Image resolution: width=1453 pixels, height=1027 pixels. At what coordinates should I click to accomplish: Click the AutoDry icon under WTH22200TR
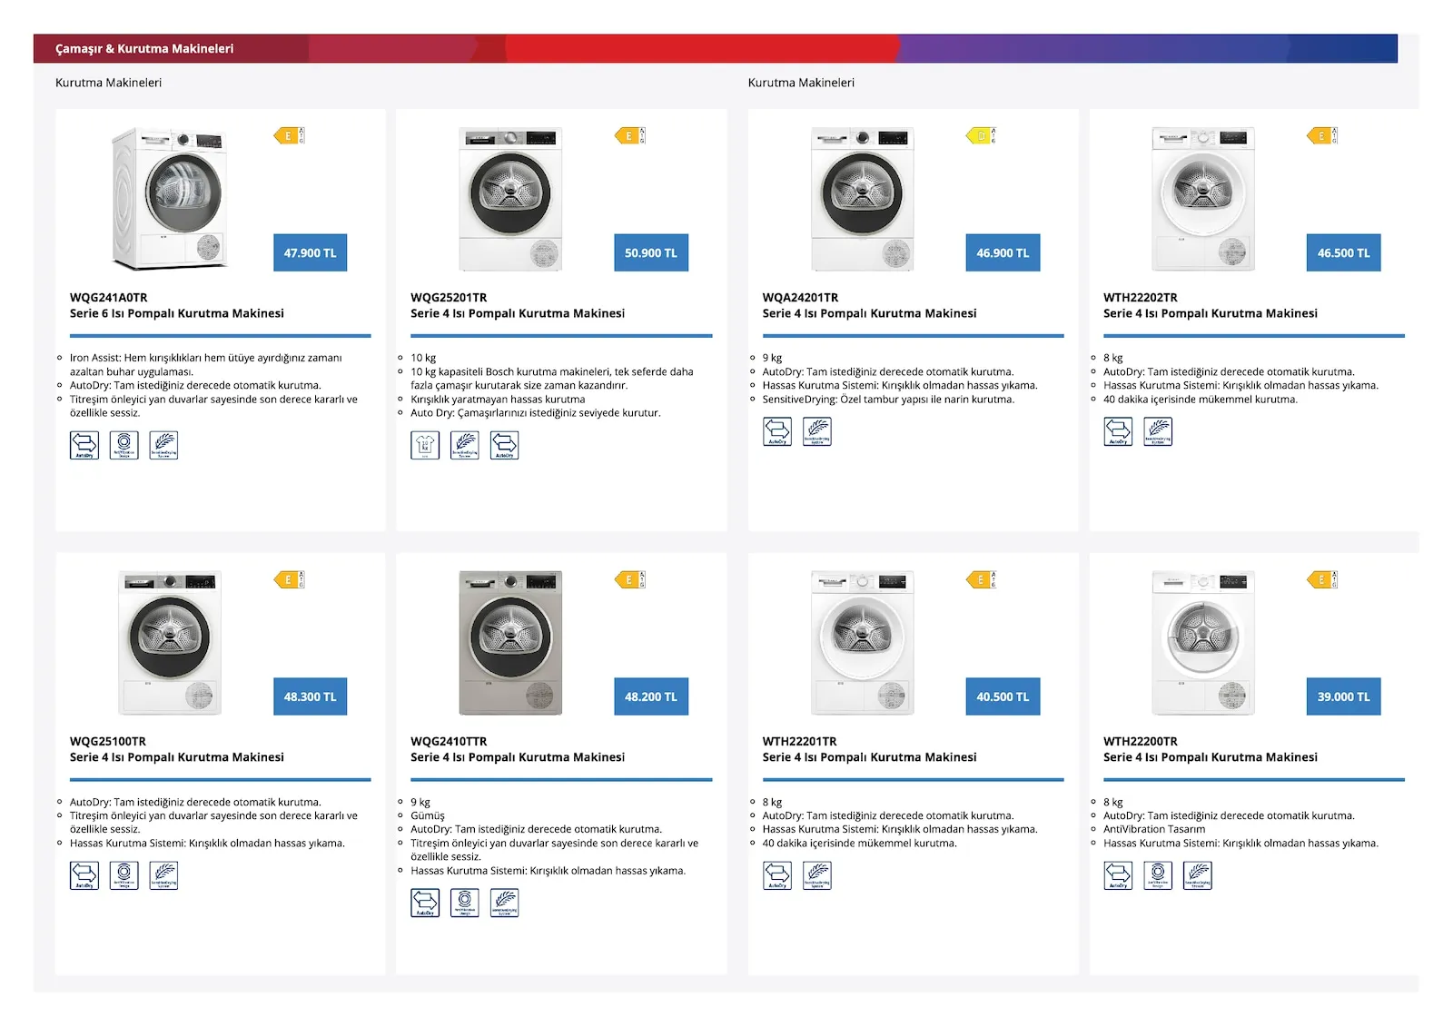click(x=1118, y=875)
